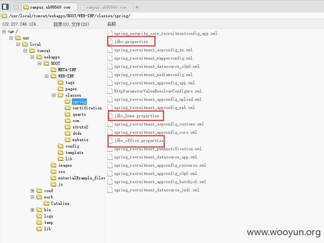Select the pages folder icon
This screenshot has height=243, width=324.
pos(61,89)
